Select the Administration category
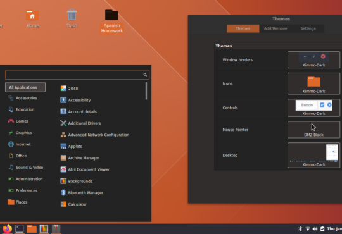Image resolution: width=342 pixels, height=234 pixels. (x=25, y=179)
